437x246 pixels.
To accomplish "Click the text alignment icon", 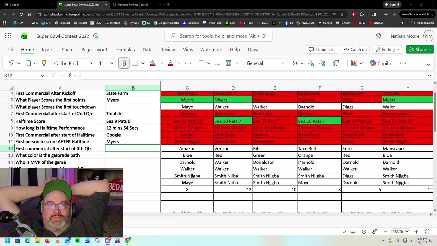I will pyautogui.click(x=202, y=63).
